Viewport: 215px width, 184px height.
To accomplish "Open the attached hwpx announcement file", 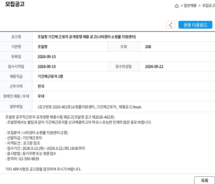I will [x=89, y=107].
